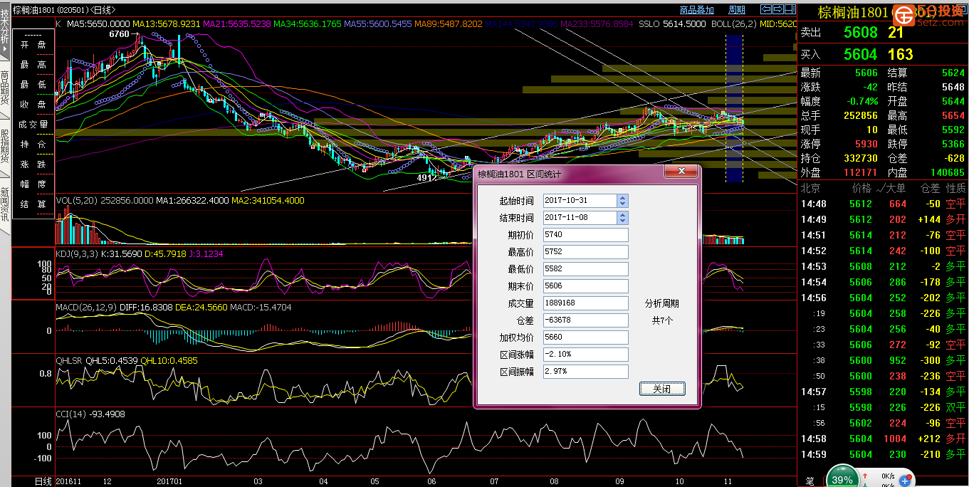Click the QHLSR indicator label

[69, 361]
